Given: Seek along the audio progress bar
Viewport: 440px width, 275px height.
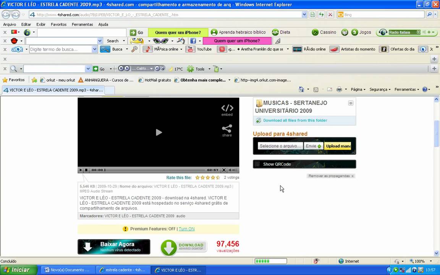Looking at the screenshot, I should pos(155,170).
